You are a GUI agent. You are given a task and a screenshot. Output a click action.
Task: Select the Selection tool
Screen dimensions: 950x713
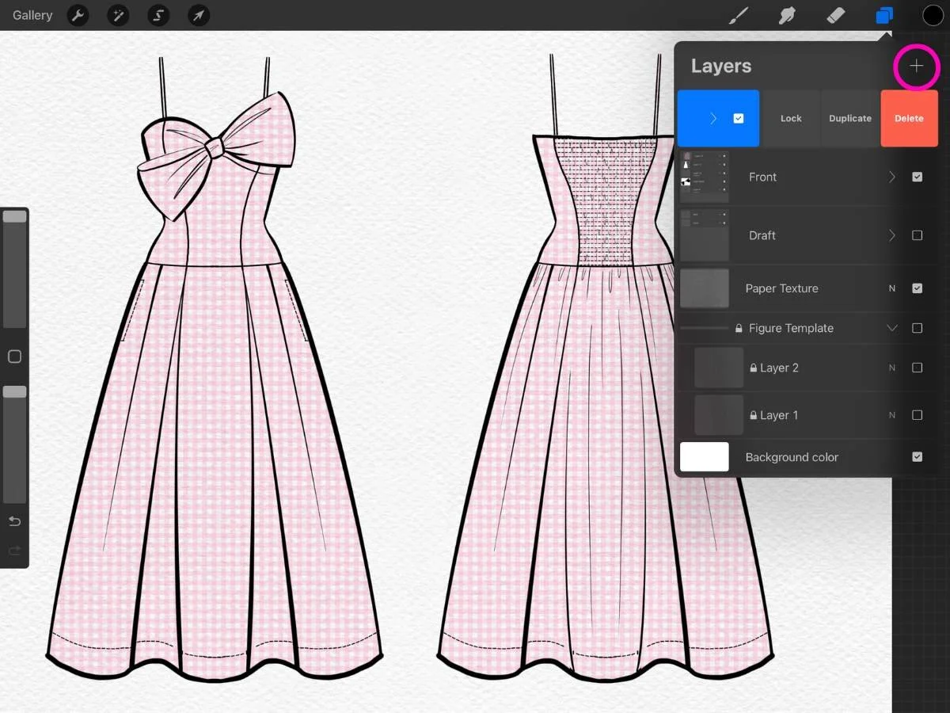point(158,15)
